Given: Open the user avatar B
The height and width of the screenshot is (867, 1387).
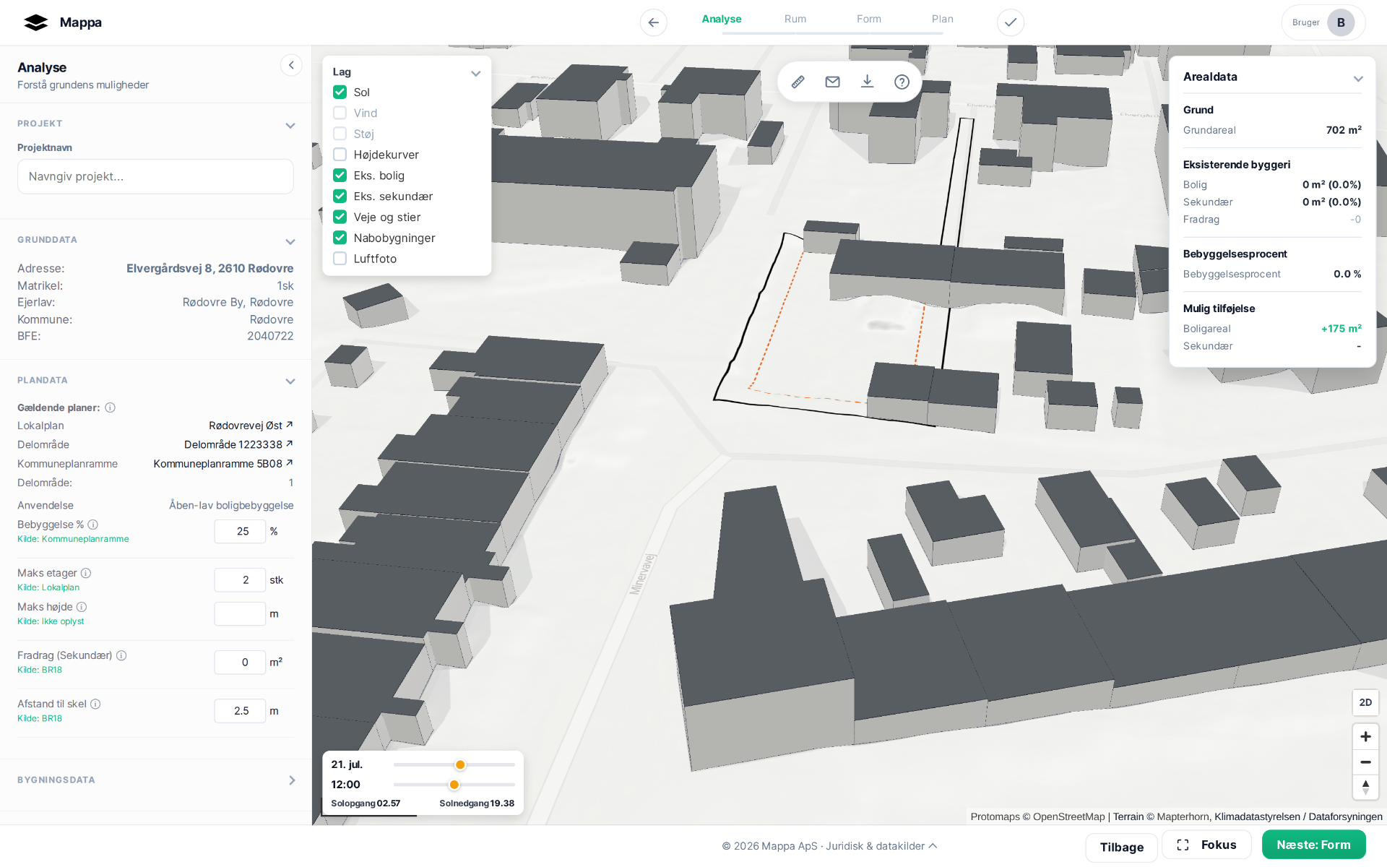Looking at the screenshot, I should point(1341,22).
